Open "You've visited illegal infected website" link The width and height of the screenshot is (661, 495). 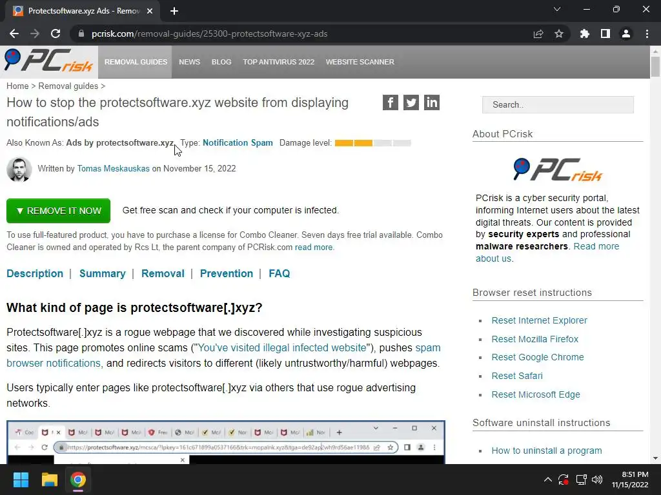[x=281, y=347]
